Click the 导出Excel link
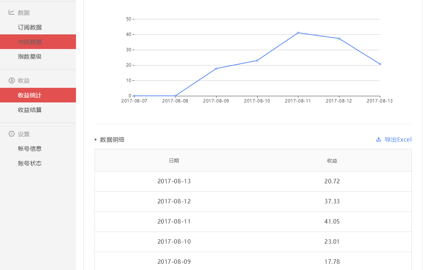 click(397, 139)
